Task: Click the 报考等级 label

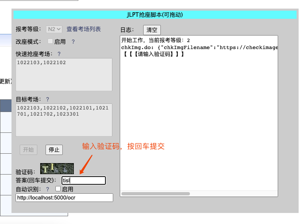Action: click(x=28, y=29)
